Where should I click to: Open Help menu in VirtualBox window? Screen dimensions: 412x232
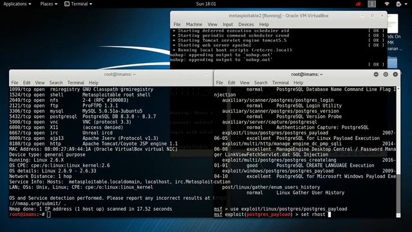click(x=264, y=24)
